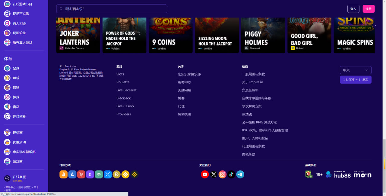This screenshot has width=386, height=196.
Task: Click the Bitcoin payment icon
Action: (x=64, y=174)
